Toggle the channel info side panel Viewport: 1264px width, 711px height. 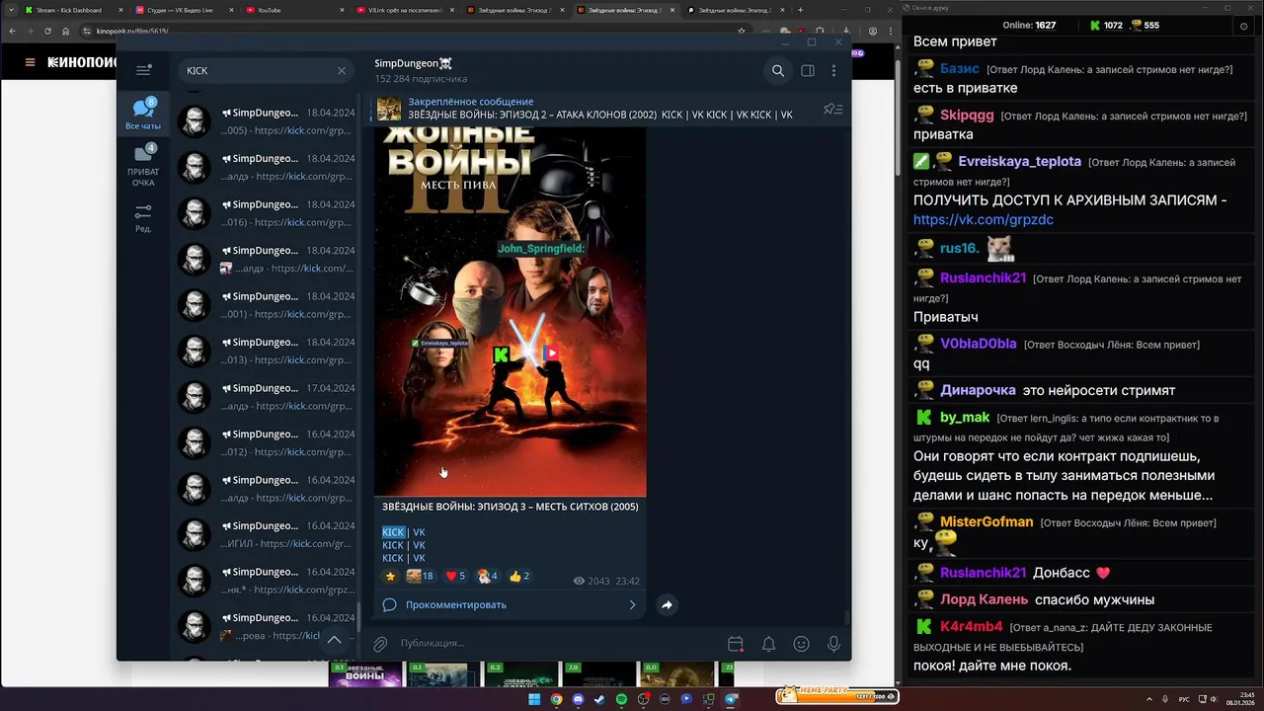click(x=807, y=70)
